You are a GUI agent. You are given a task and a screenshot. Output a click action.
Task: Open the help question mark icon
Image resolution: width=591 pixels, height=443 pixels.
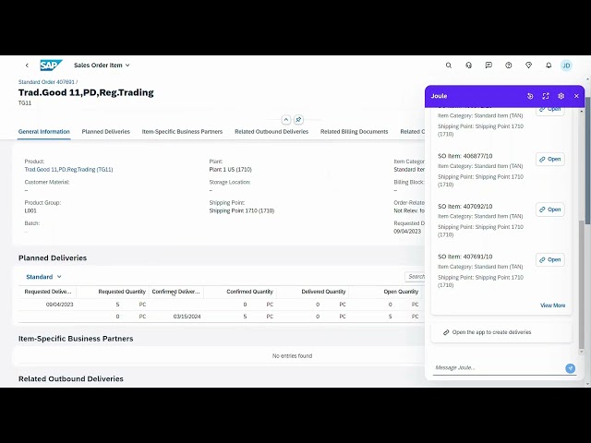click(x=509, y=66)
